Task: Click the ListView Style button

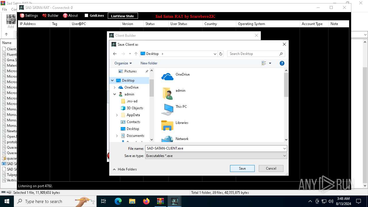Action: pos(123,16)
